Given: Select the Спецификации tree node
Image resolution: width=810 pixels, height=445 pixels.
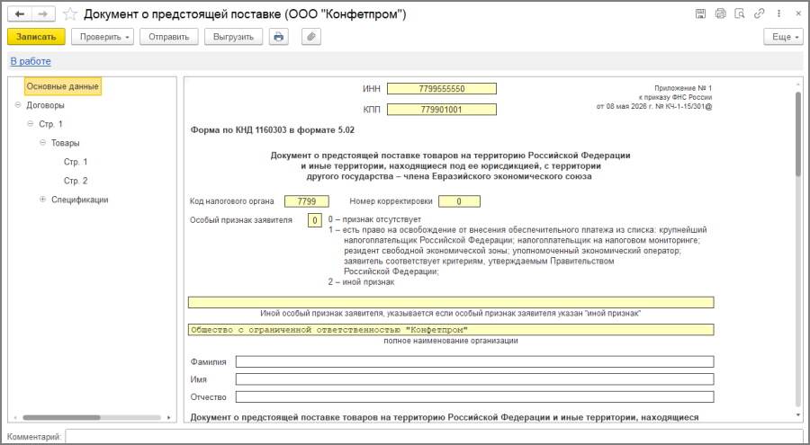Looking at the screenshot, I should point(79,200).
